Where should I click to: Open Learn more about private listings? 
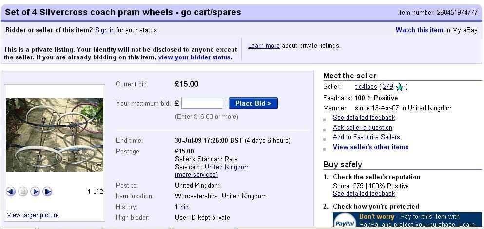pos(264,46)
